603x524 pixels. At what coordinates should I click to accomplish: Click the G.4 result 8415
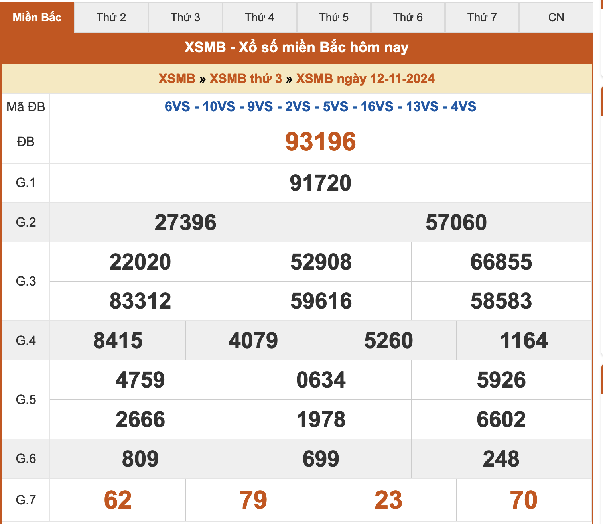[118, 341]
